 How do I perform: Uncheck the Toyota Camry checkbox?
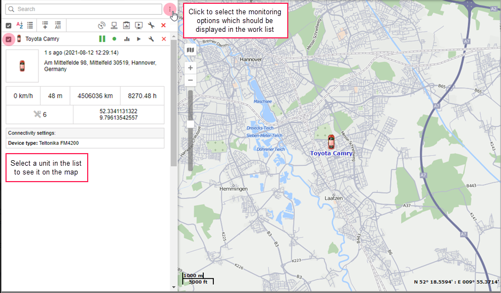tap(9, 40)
